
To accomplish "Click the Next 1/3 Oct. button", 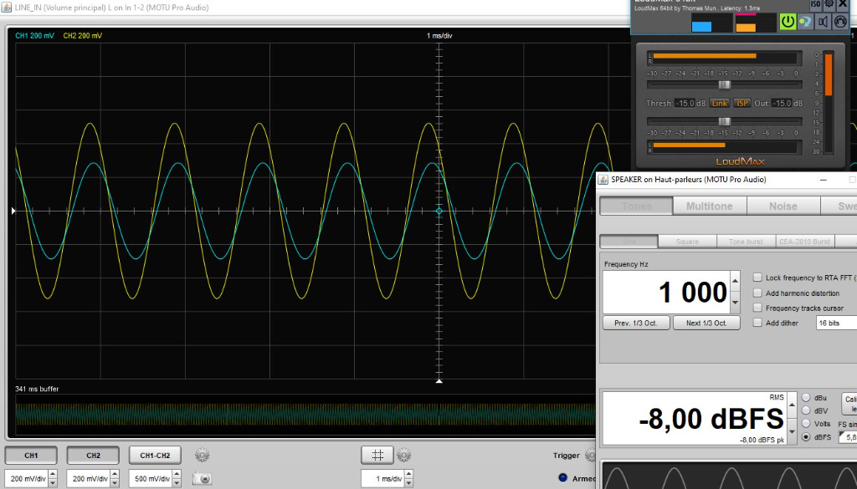I will pos(706,323).
